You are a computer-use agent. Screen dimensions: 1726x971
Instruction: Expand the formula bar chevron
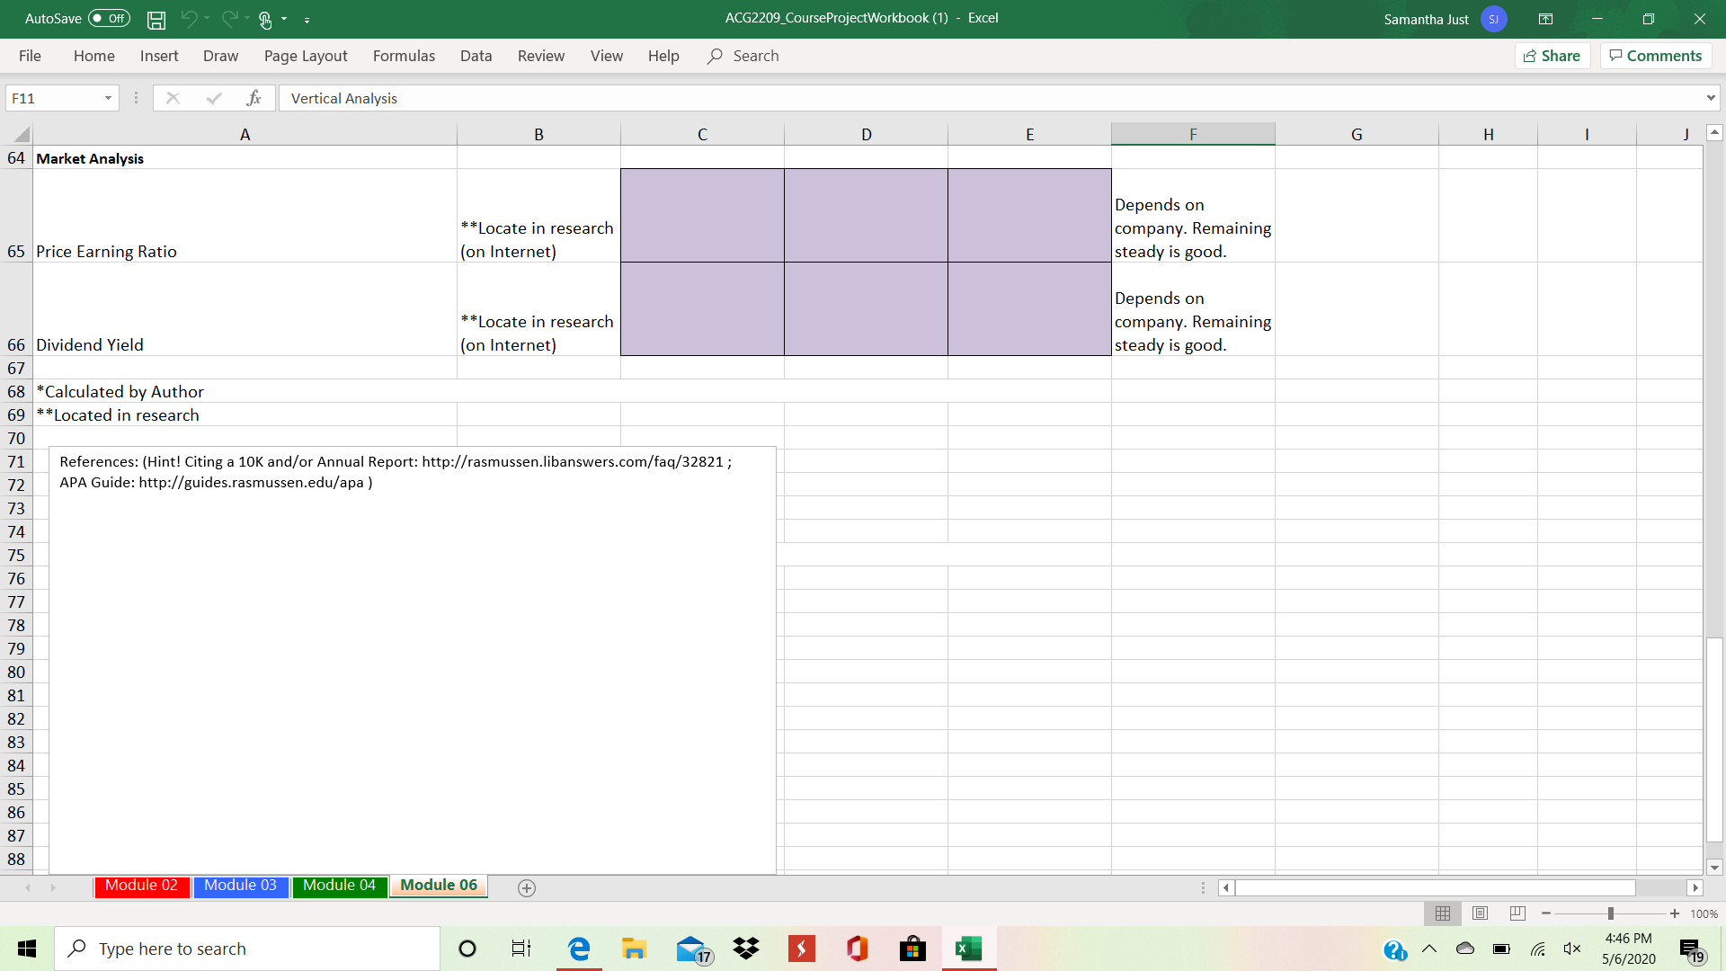coord(1710,98)
